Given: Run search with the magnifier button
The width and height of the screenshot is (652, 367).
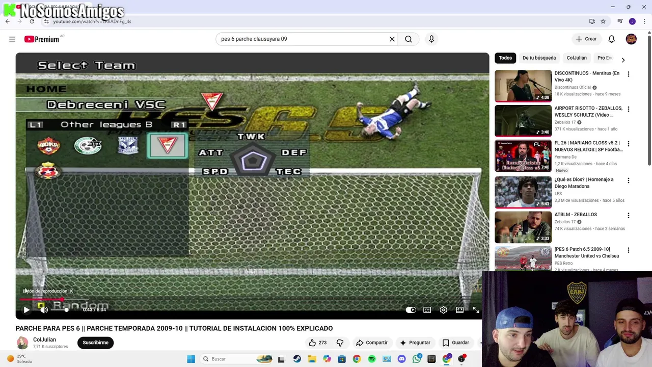Looking at the screenshot, I should pos(409,39).
